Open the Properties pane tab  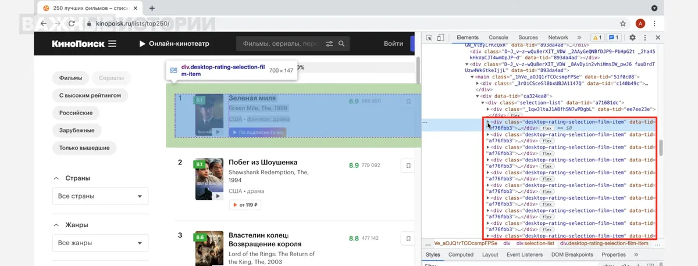pyautogui.click(x=614, y=254)
